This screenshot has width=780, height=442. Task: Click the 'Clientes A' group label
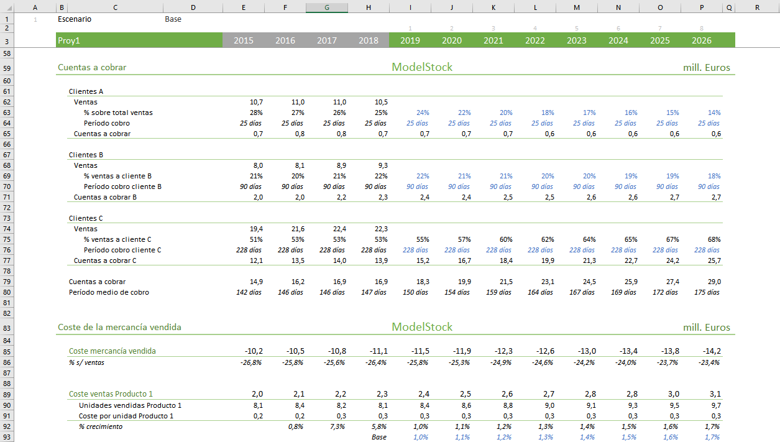point(86,91)
